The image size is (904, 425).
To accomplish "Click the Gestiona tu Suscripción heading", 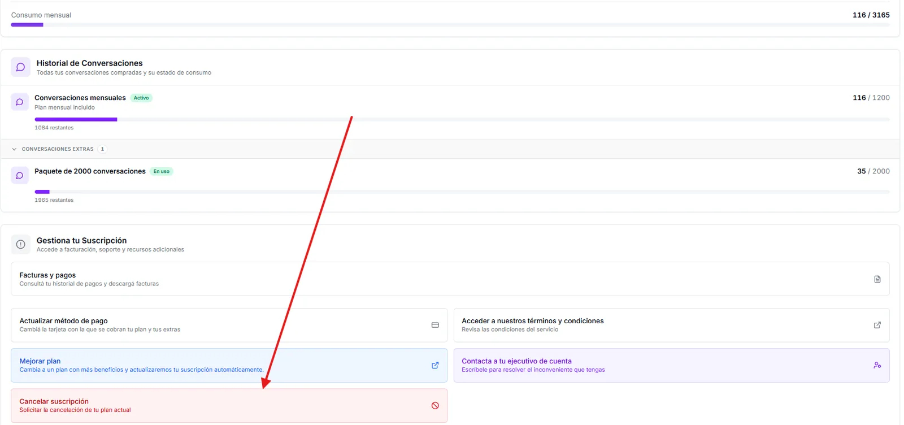I will click(x=82, y=241).
